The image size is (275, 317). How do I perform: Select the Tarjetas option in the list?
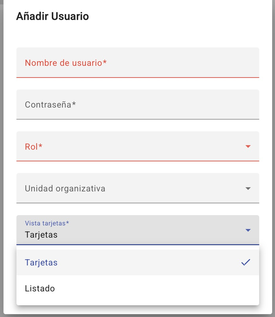[x=41, y=263]
